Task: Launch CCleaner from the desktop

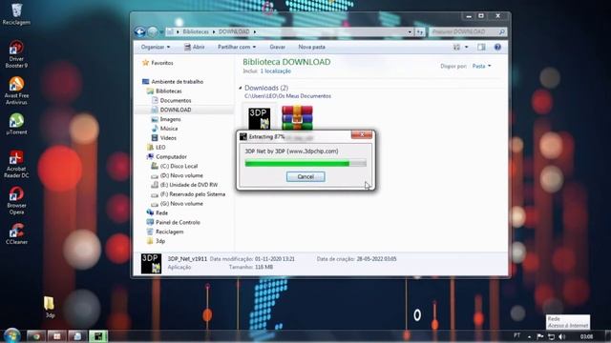Action: point(16,233)
